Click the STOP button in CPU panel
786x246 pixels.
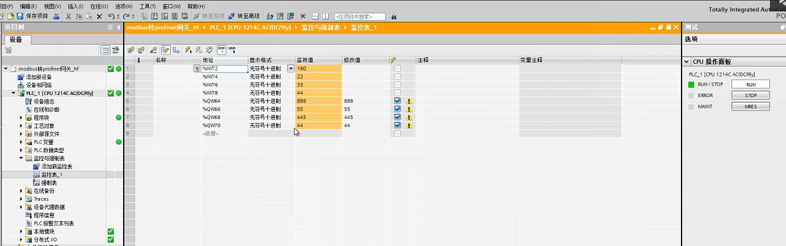pyautogui.click(x=750, y=95)
